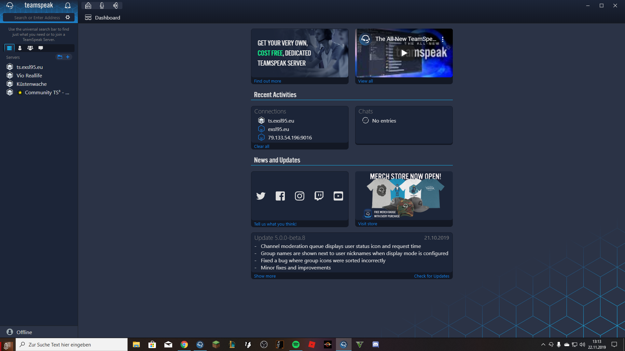Open TeamSpeak Twitch channel

(319, 196)
